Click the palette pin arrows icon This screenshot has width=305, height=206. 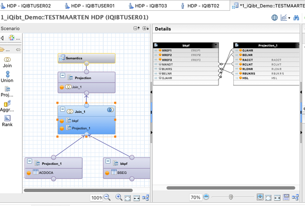pyautogui.click(x=18, y=50)
